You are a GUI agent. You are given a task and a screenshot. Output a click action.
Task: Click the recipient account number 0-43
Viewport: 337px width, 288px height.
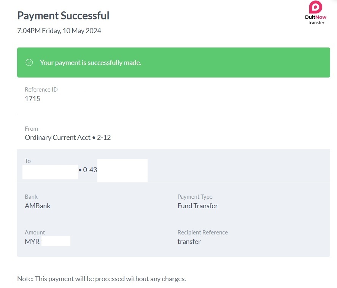point(90,170)
